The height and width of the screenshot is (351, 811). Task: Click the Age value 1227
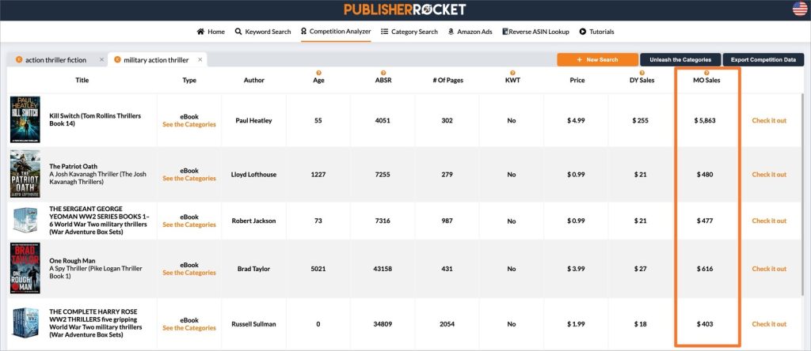(318, 175)
